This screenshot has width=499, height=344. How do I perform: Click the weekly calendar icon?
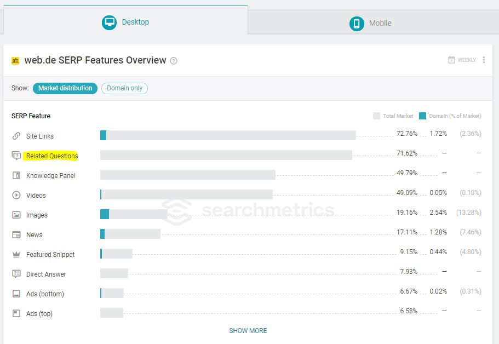tap(451, 60)
